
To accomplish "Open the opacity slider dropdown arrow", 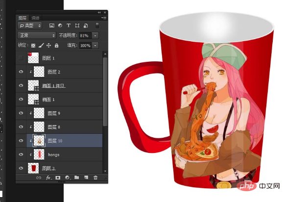I will coord(95,36).
